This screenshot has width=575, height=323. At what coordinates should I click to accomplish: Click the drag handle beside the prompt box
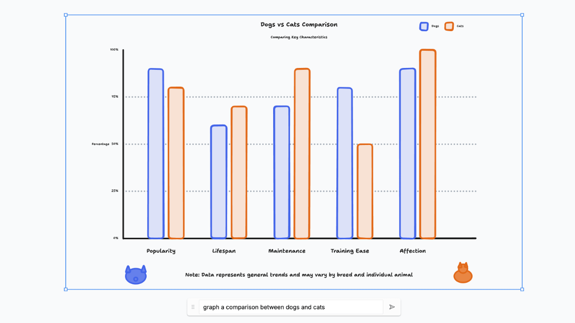pyautogui.click(x=193, y=307)
